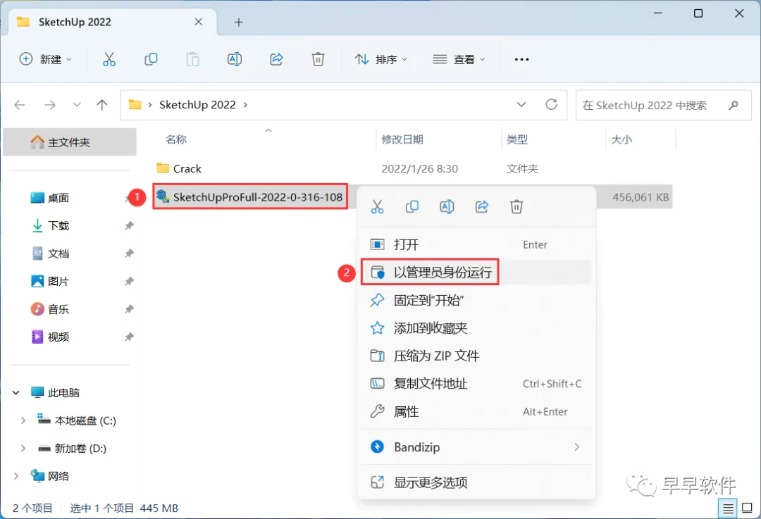Screen dimensions: 761x519
Task: Click chevron after SketchUp 2022 in path
Action: point(245,105)
